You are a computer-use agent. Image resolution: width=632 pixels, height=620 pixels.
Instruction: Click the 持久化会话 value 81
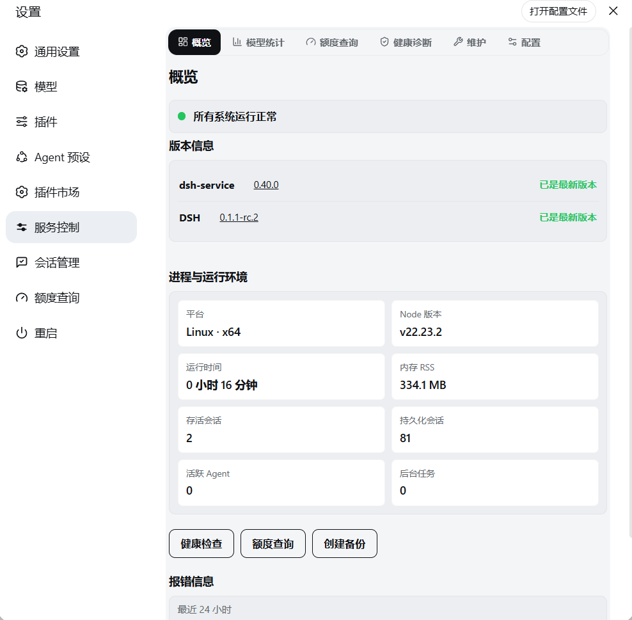(405, 438)
